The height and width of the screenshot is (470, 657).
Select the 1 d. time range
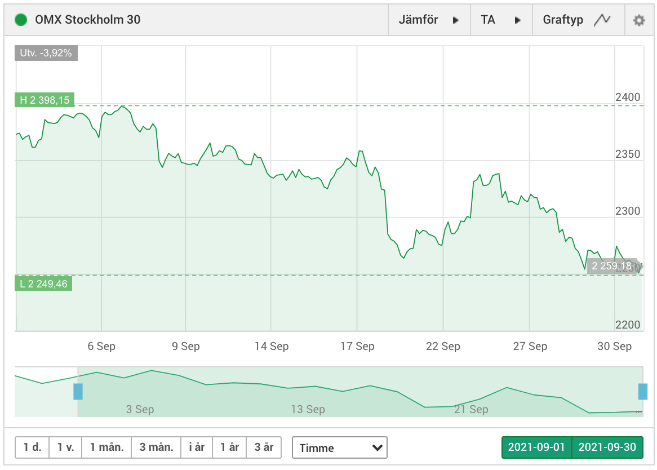32,447
